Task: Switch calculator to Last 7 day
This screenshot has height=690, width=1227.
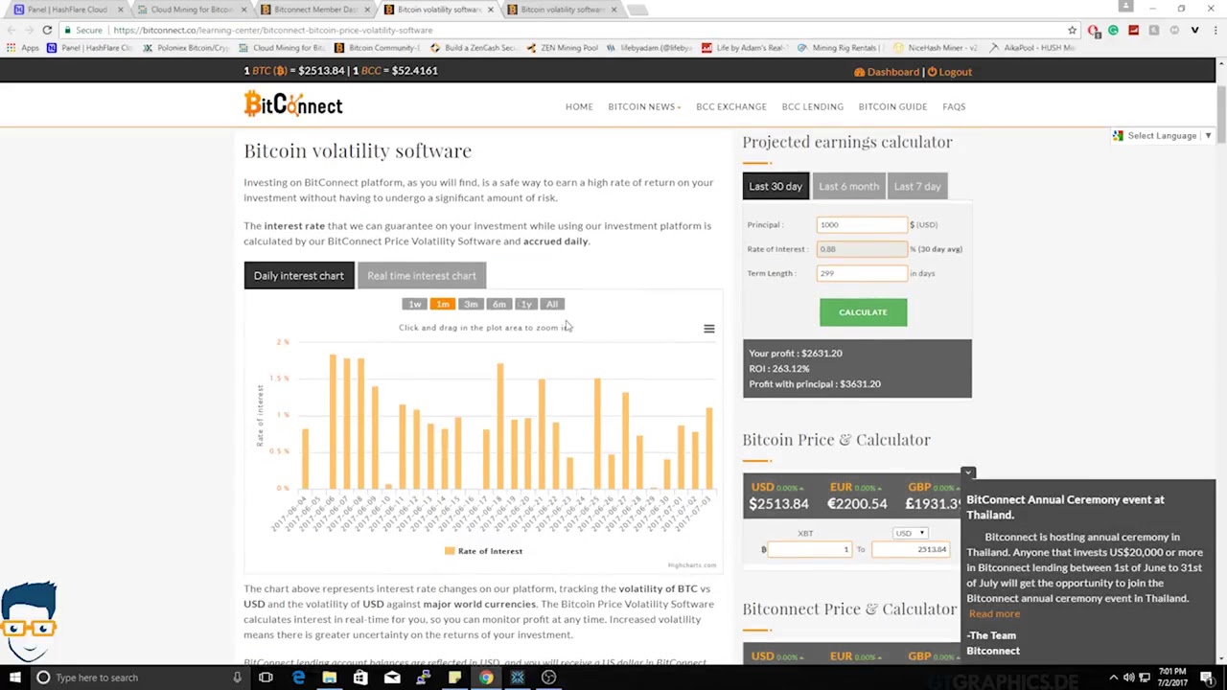Action: (917, 186)
